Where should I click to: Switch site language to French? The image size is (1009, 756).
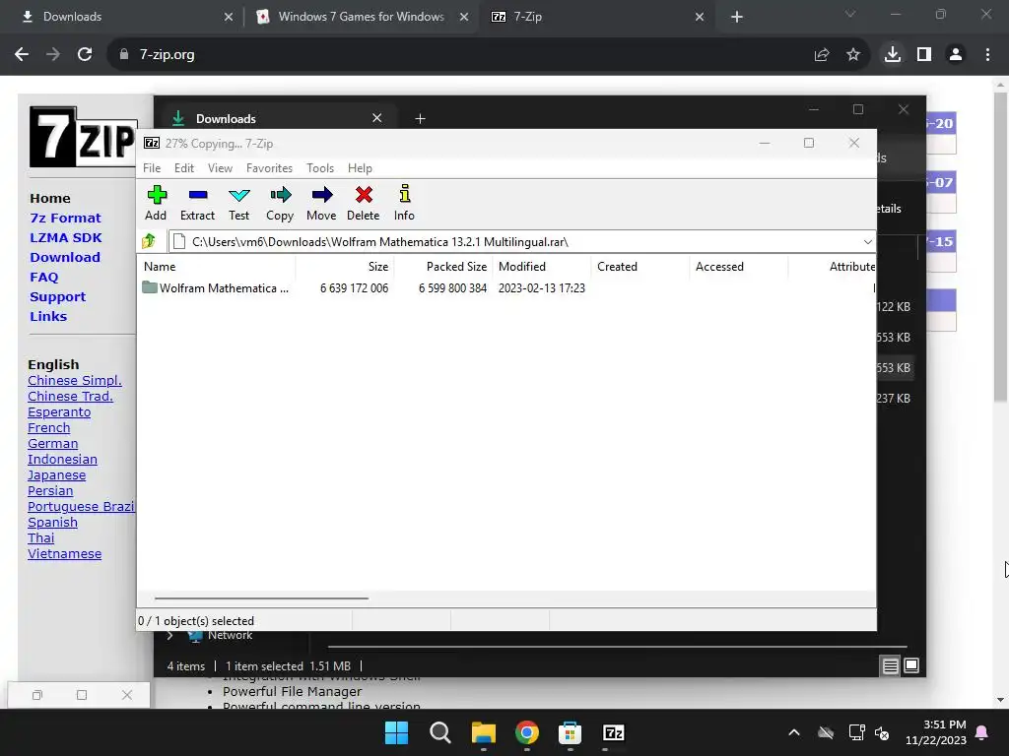(x=49, y=428)
